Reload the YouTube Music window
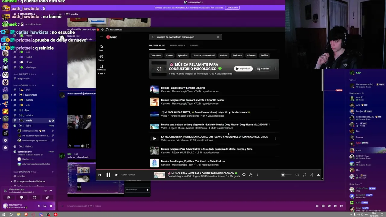The image size is (386, 217). click(107, 30)
